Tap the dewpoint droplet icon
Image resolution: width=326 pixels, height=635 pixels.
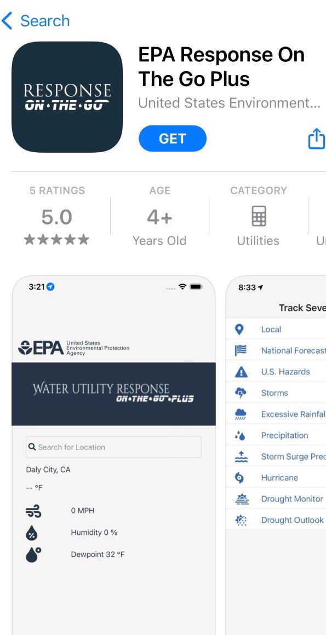click(x=33, y=555)
